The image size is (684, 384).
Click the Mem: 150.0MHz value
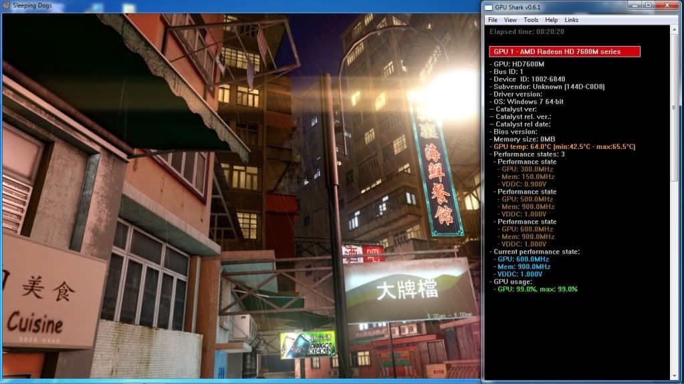tap(526, 177)
